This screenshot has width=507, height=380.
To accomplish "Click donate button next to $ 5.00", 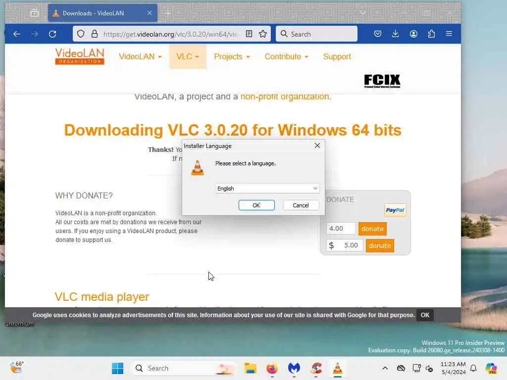I will (x=380, y=245).
